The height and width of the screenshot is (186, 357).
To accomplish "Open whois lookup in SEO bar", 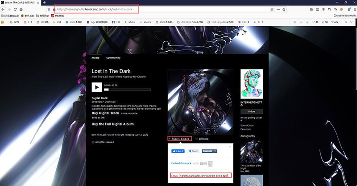I will click(x=129, y=22).
